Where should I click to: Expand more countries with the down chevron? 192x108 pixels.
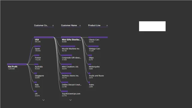(x=43, y=100)
